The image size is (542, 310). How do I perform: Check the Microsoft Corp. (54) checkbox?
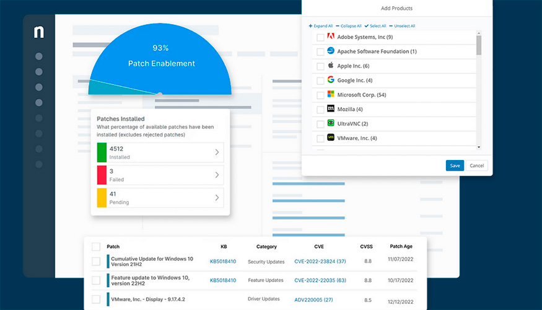[x=320, y=95]
